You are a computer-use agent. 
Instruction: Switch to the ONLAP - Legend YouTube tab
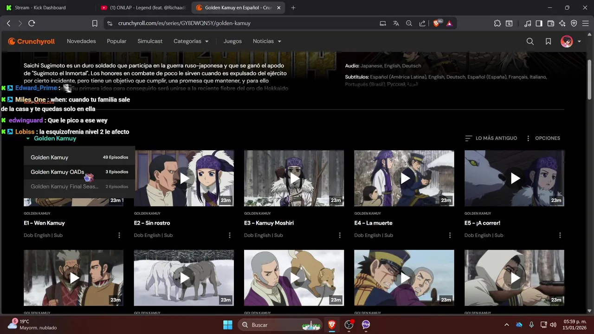(143, 7)
